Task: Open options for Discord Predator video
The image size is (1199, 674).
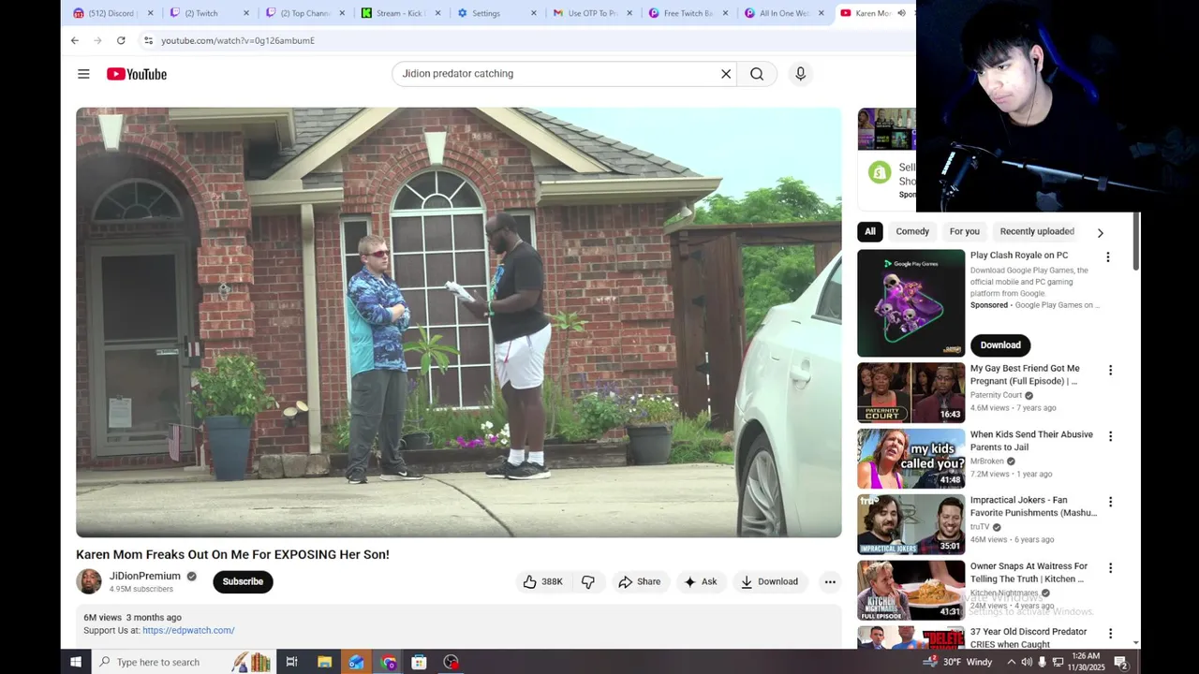Action: point(1110,634)
